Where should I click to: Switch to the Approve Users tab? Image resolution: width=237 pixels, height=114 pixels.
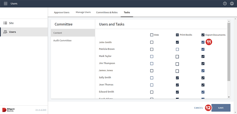(x=62, y=12)
